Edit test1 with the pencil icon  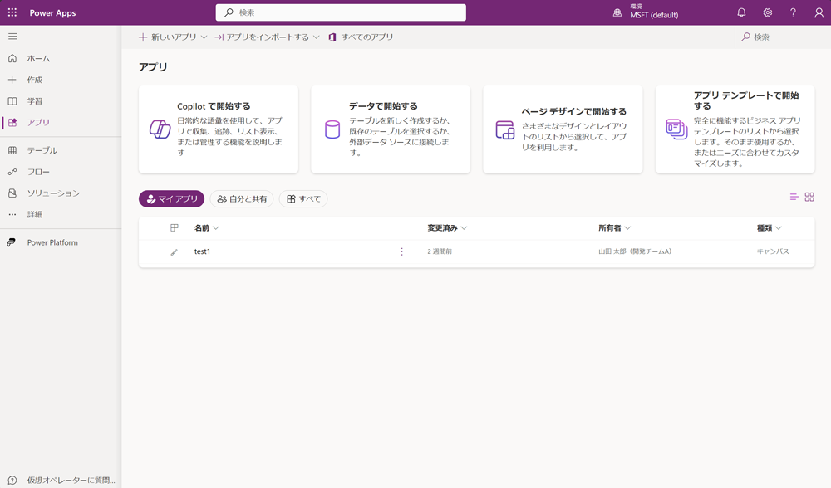pyautogui.click(x=175, y=252)
